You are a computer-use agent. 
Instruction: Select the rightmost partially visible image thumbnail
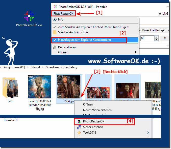tap(153, 90)
